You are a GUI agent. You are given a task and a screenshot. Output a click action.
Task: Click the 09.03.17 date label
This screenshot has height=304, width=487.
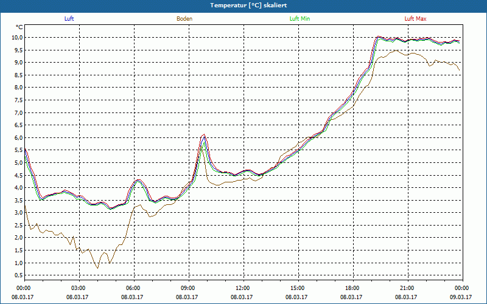pos(461,297)
